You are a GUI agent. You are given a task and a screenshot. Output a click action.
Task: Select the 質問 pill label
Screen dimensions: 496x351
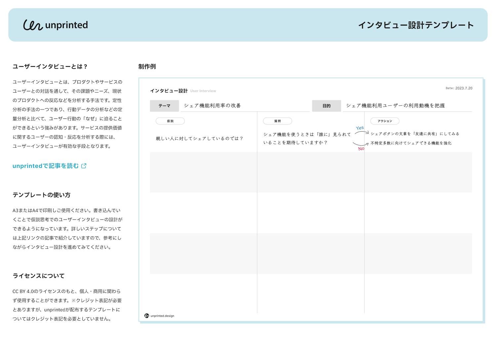click(x=277, y=121)
